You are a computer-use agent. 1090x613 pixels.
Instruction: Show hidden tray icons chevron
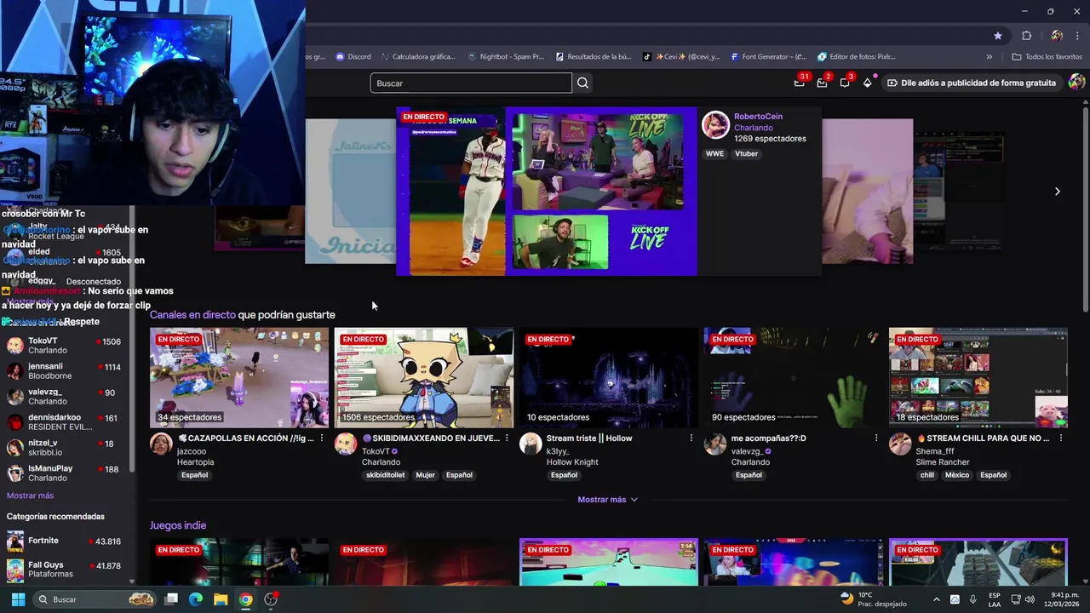937,599
